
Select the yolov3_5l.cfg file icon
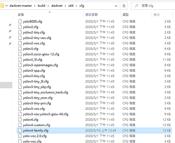click(x=20, y=60)
